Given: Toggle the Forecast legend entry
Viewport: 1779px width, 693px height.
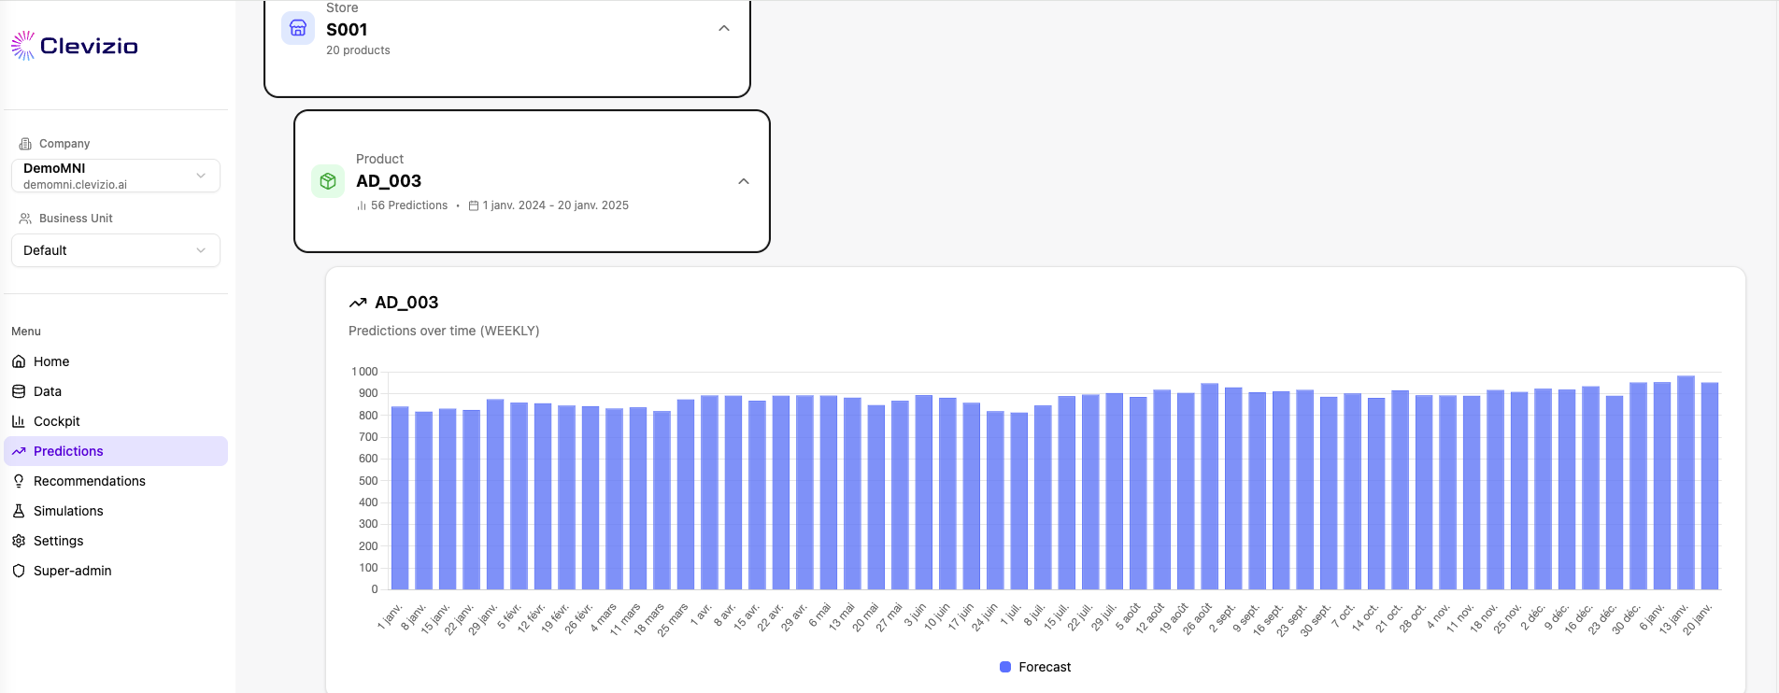Looking at the screenshot, I should coord(1044,667).
